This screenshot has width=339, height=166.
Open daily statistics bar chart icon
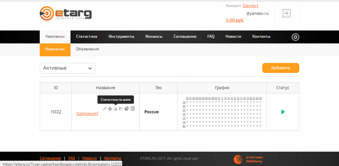click(116, 109)
